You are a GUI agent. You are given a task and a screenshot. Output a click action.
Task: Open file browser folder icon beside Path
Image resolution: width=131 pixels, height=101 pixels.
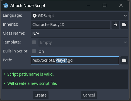tap(124, 60)
